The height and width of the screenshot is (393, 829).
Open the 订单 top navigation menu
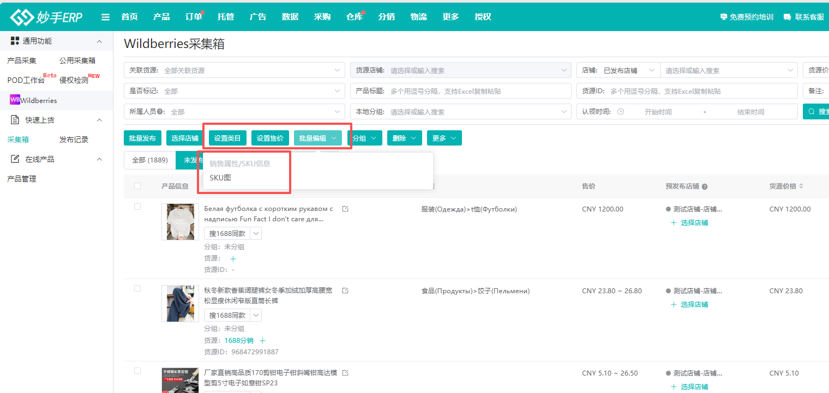tap(194, 17)
